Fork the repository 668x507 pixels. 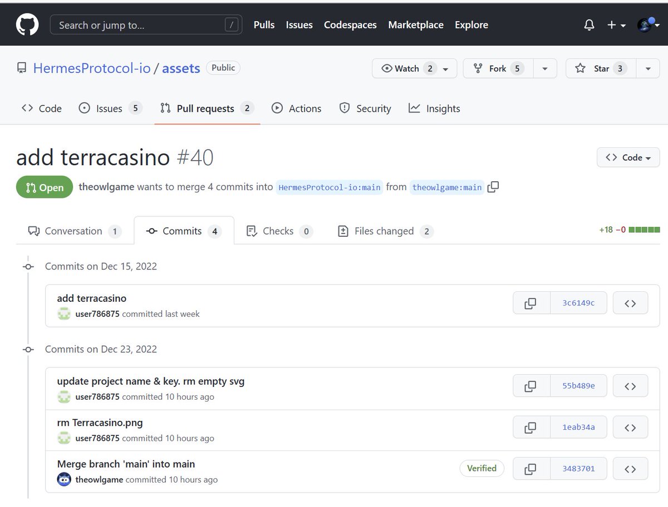tap(498, 68)
